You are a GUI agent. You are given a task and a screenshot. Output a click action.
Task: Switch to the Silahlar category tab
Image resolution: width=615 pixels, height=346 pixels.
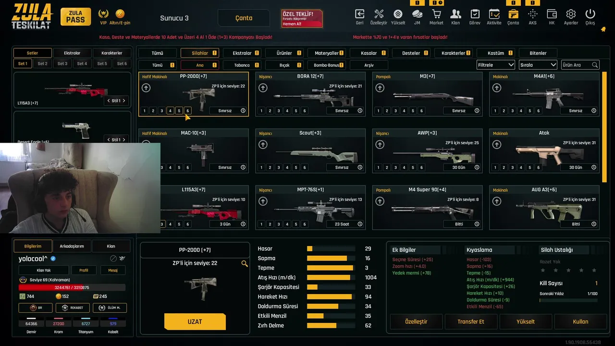pyautogui.click(x=200, y=53)
